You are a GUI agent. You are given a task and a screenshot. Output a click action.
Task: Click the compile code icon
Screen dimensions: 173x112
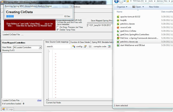click(109, 47)
